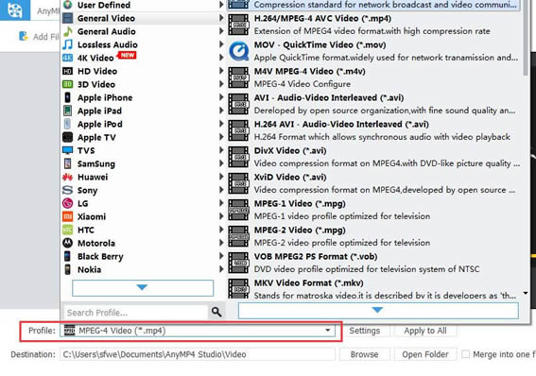This screenshot has width=536, height=376.
Task: Open the 4K Video category
Action: click(x=143, y=58)
